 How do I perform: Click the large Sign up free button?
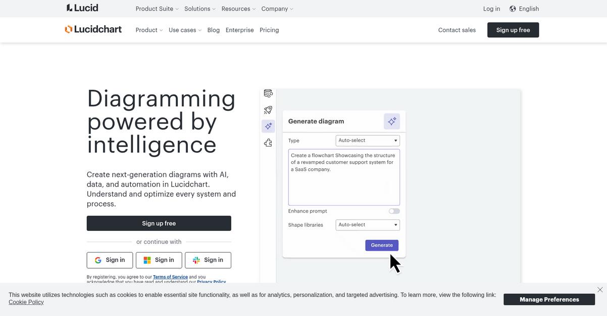pyautogui.click(x=159, y=223)
